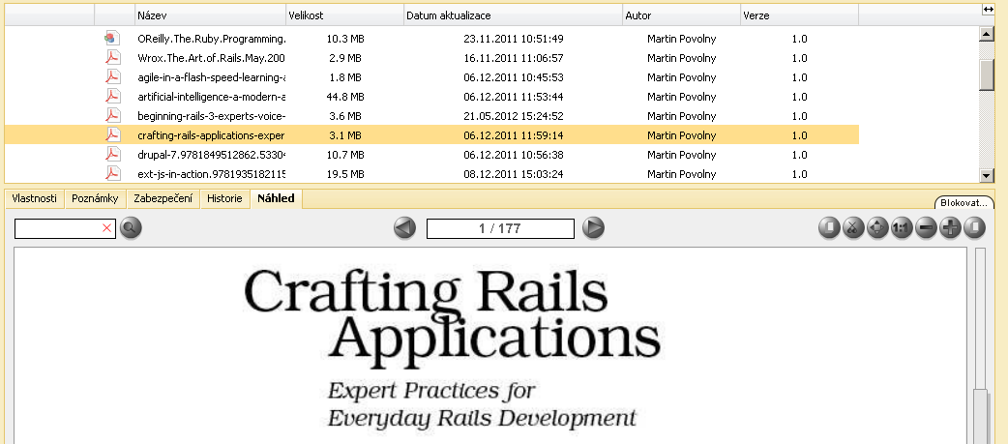Select the file artificial-intelligence-a-modern
Image resolution: width=1008 pixels, height=444 pixels.
211,97
